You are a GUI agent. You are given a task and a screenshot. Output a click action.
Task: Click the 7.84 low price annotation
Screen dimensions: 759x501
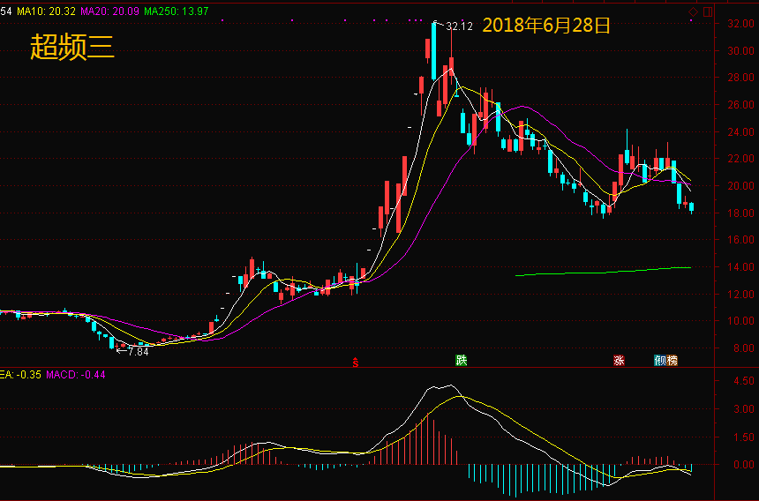(138, 351)
